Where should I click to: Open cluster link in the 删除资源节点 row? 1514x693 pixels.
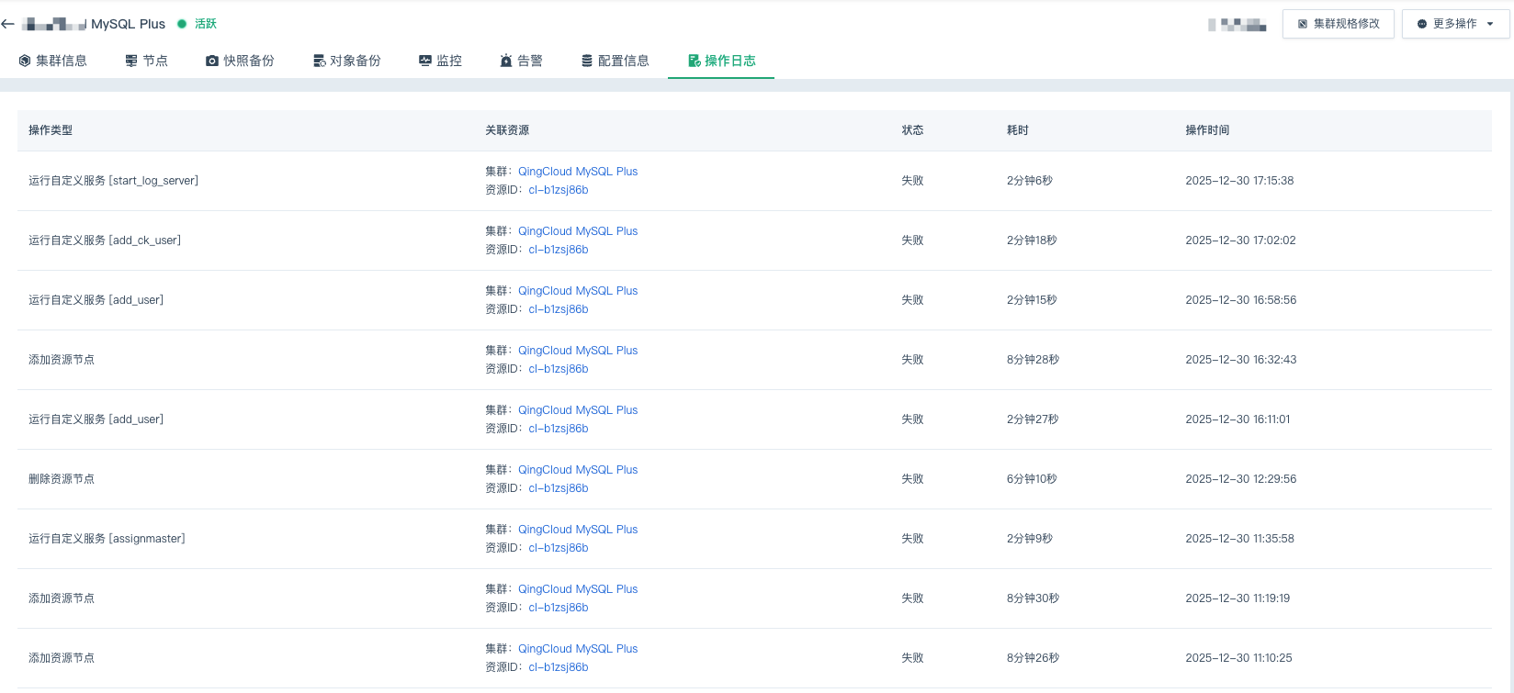pos(578,470)
